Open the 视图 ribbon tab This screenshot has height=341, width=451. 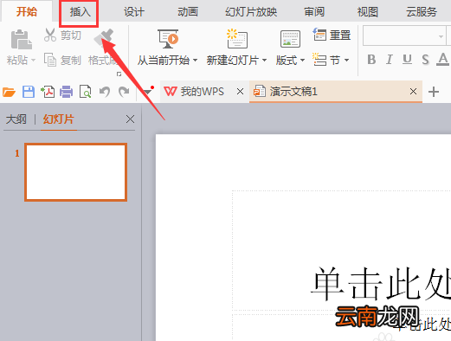368,12
